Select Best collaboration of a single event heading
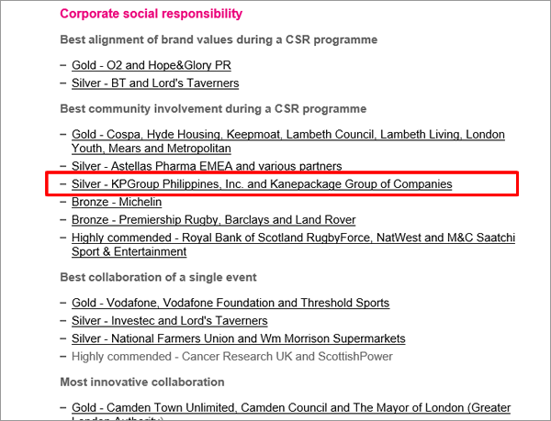This screenshot has height=421, width=551. tap(158, 277)
